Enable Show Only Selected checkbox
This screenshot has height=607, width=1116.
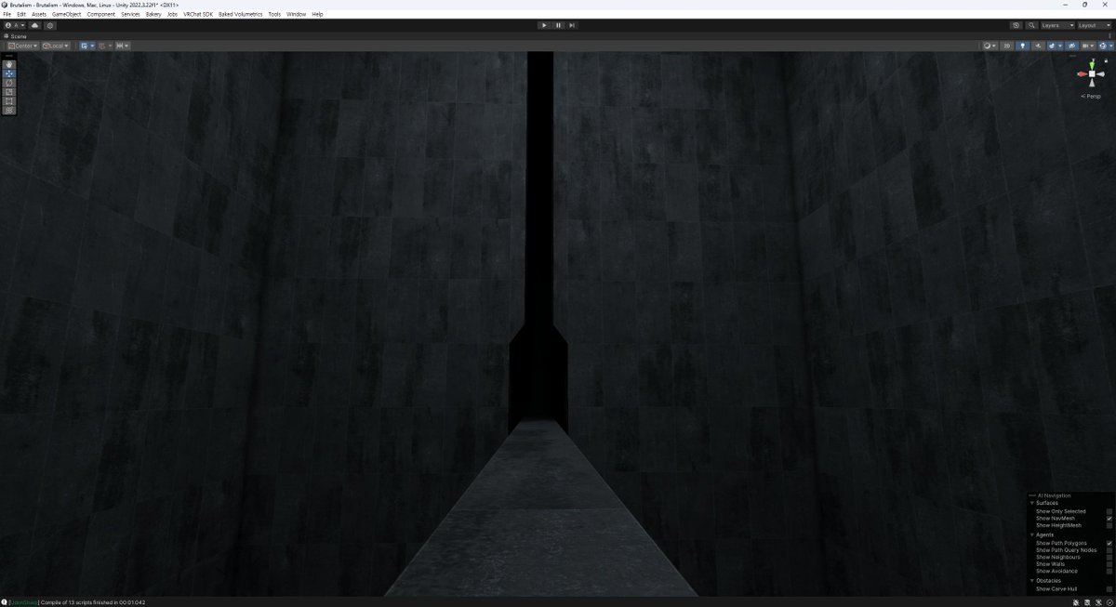click(1109, 511)
